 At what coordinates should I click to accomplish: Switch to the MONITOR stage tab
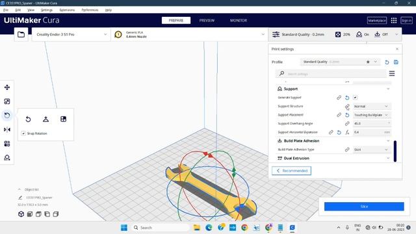point(239,20)
